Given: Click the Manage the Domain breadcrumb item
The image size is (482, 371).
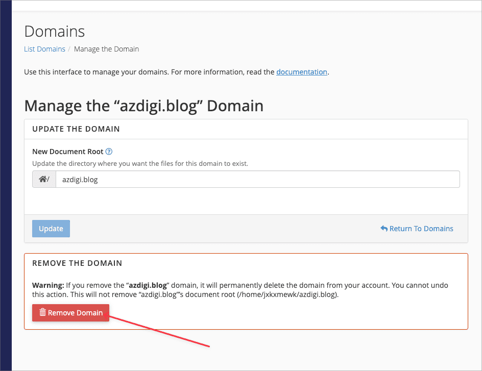Looking at the screenshot, I should coord(106,49).
